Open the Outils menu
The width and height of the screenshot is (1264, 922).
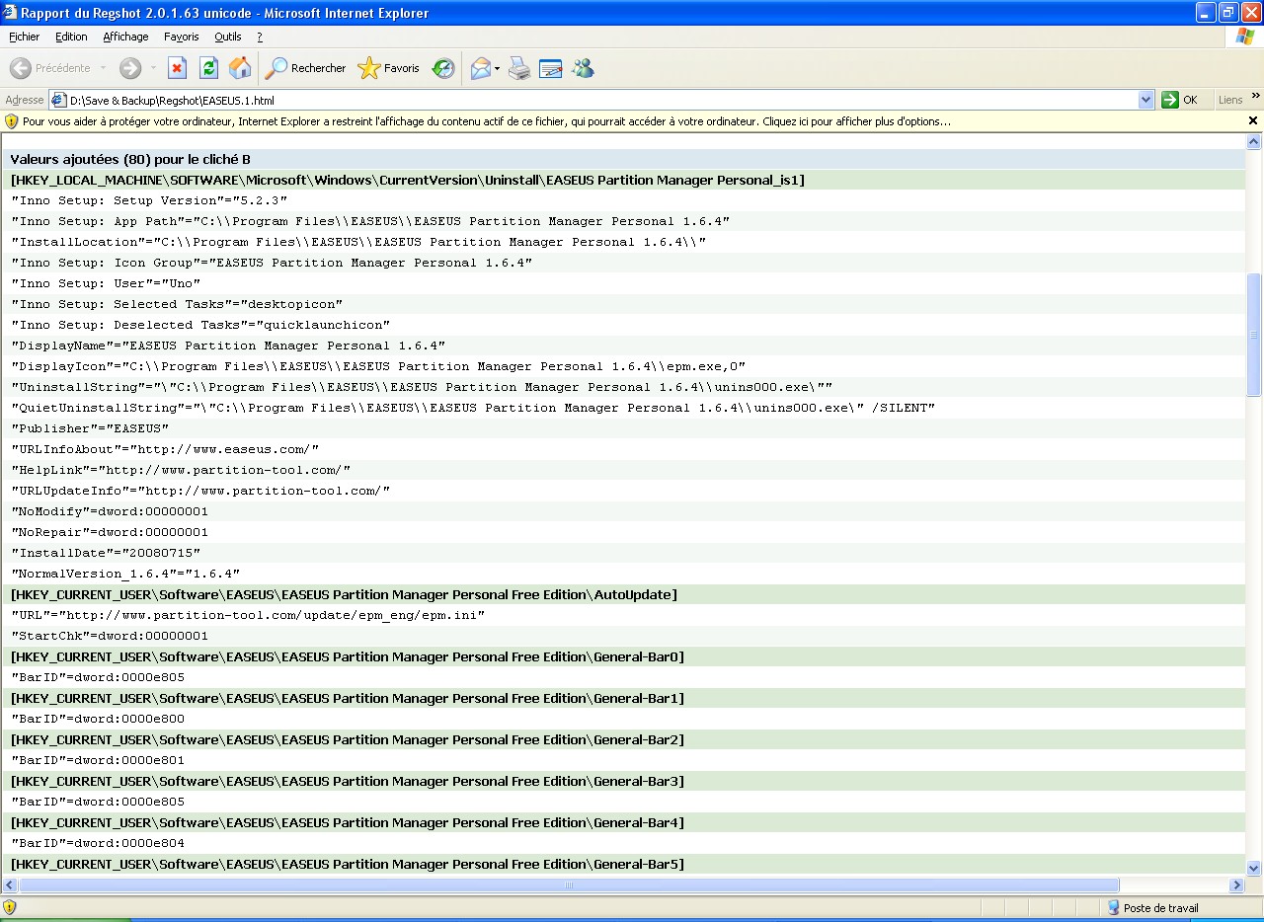click(x=228, y=37)
